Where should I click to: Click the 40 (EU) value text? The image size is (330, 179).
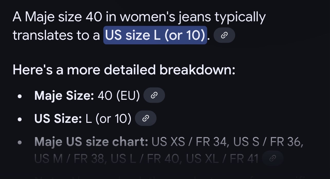119,96
